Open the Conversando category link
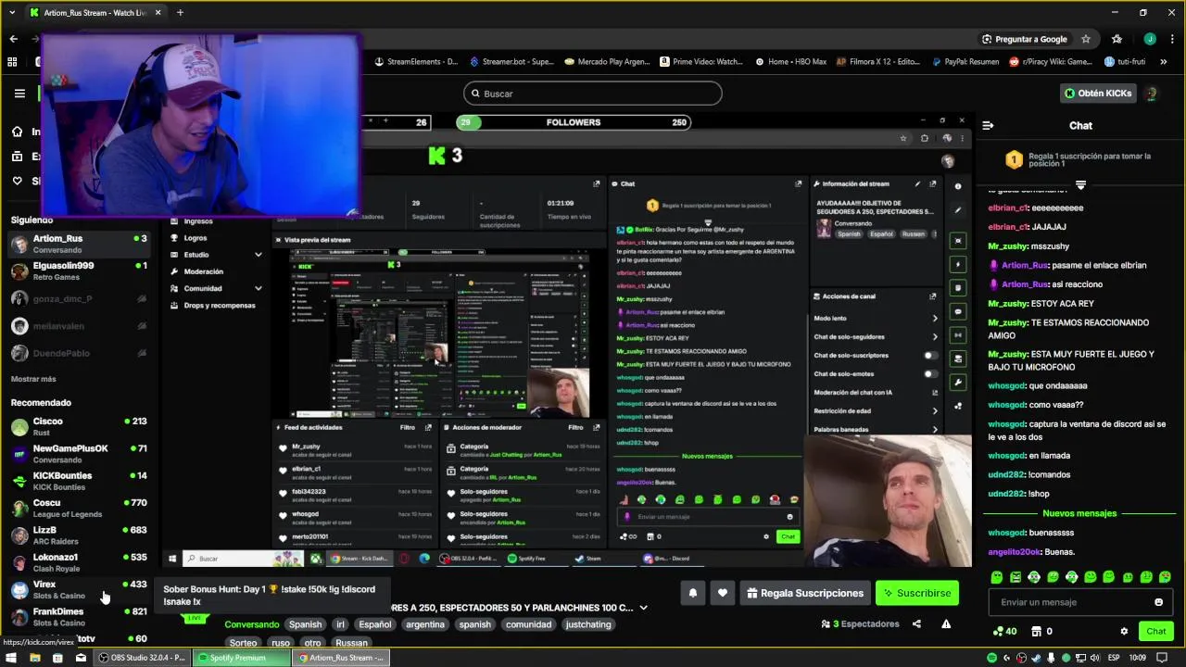The image size is (1186, 667). point(251,624)
